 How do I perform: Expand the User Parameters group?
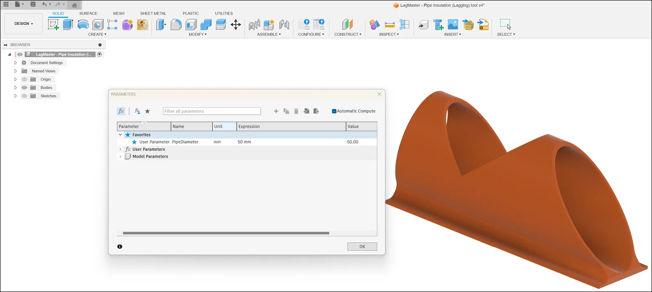point(120,149)
